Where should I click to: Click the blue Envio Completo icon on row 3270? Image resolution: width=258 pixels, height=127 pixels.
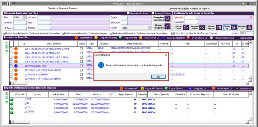16,66
